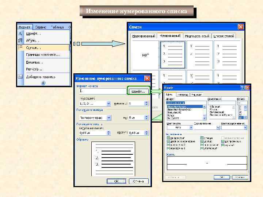Close the Изменение нумерованного списка dialog

(147, 78)
